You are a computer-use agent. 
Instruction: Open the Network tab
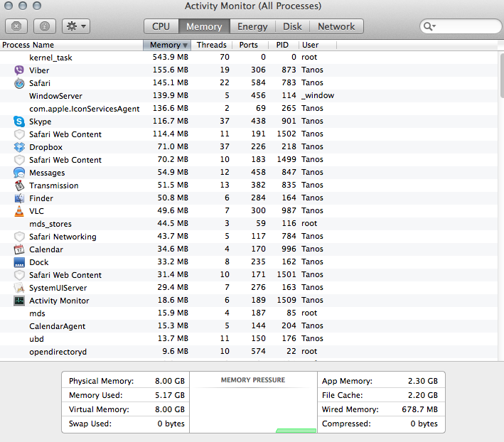coord(336,26)
